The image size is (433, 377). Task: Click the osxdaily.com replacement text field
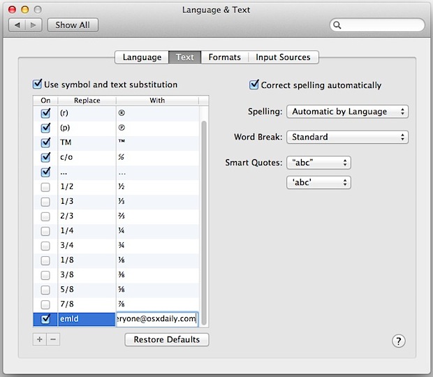(x=157, y=319)
